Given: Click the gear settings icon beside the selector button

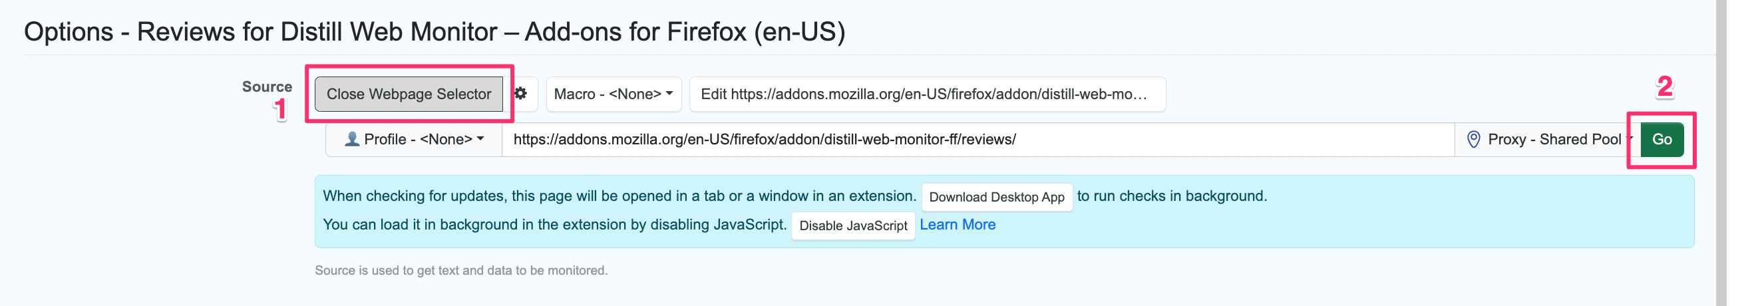Looking at the screenshot, I should (521, 93).
